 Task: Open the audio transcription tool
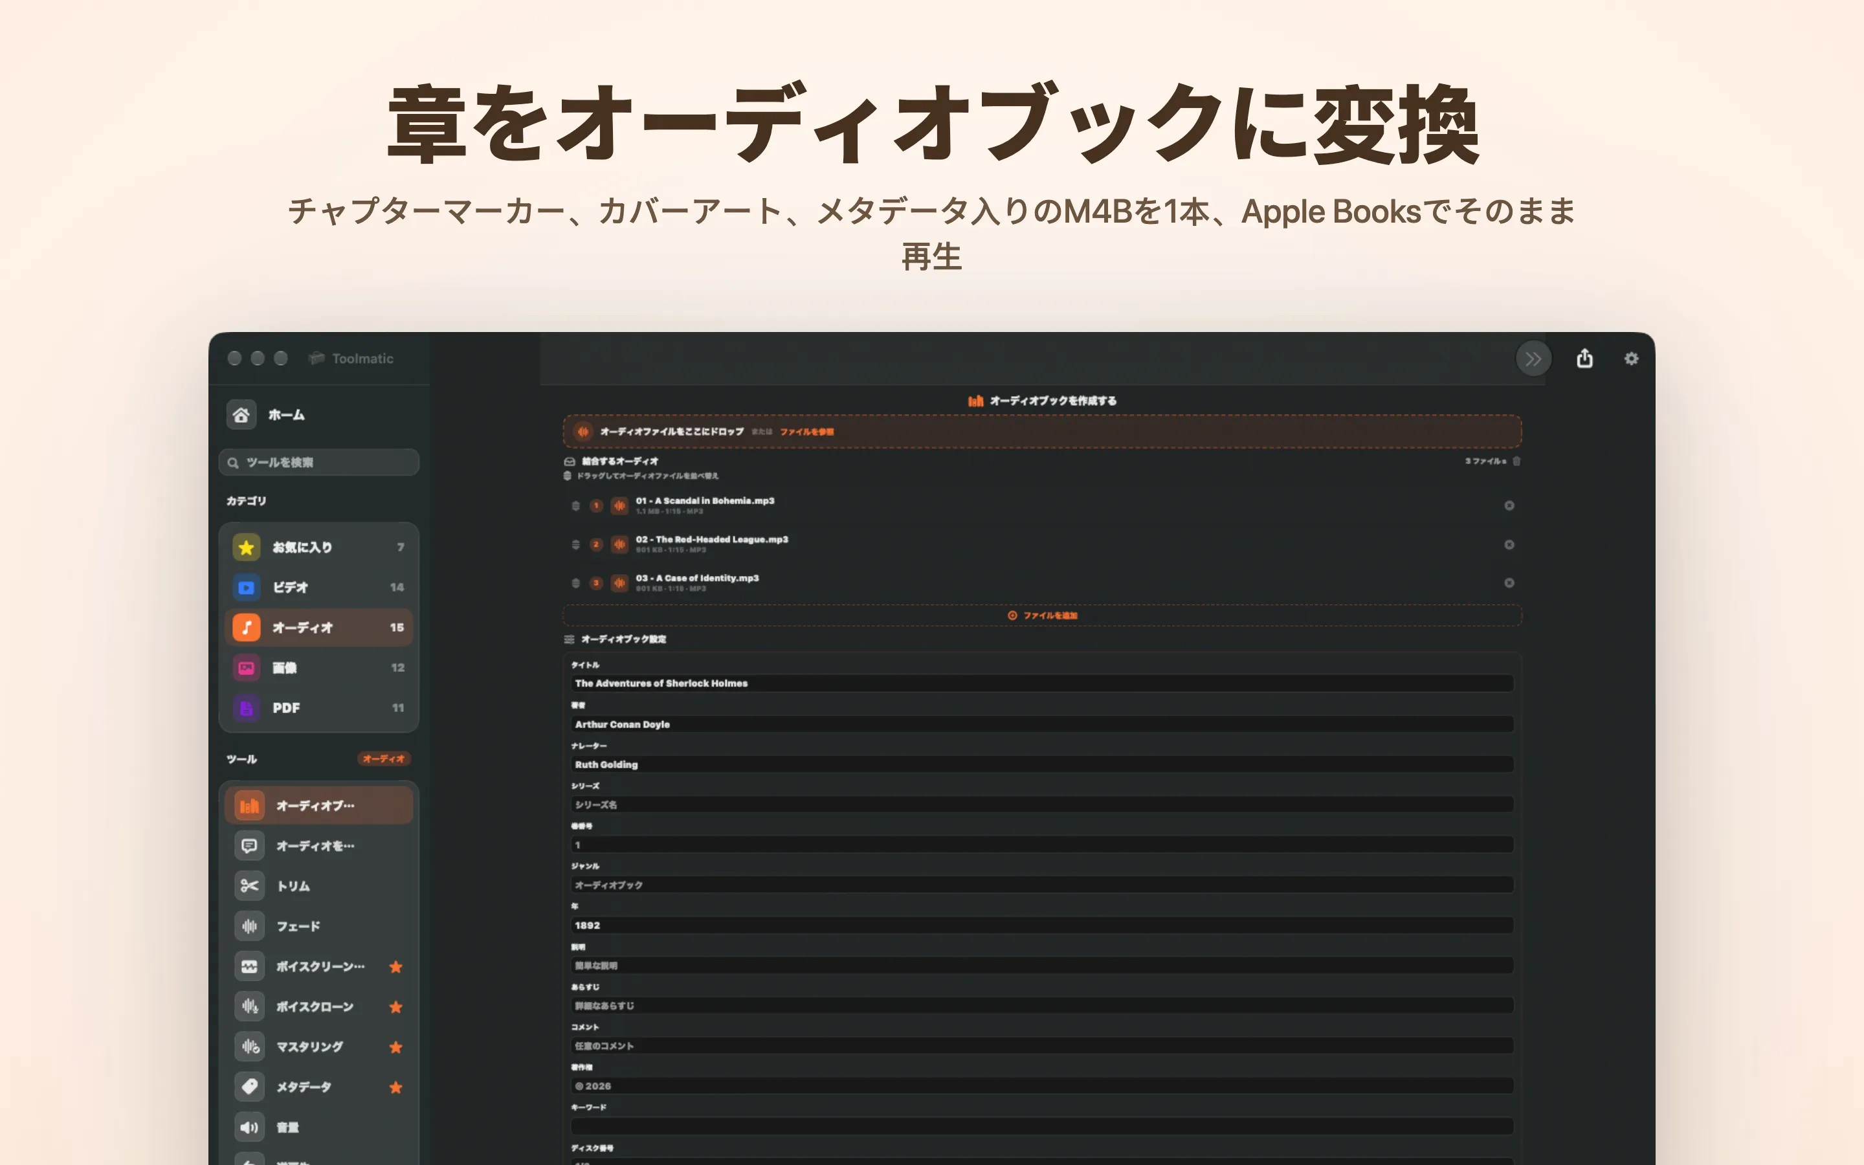319,846
